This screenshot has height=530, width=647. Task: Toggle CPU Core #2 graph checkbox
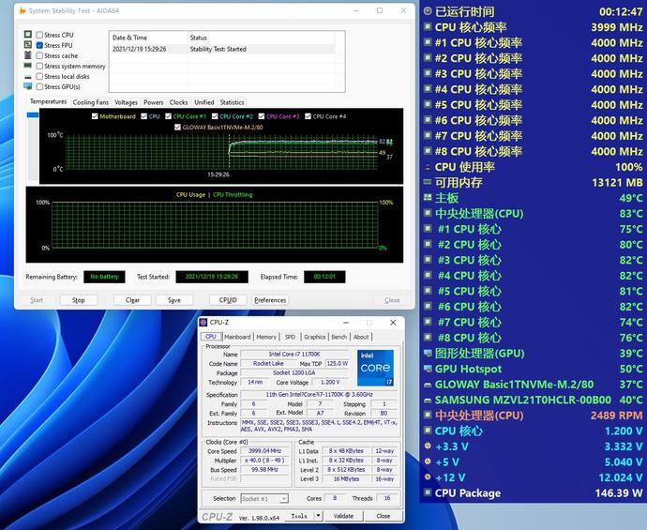click(215, 116)
